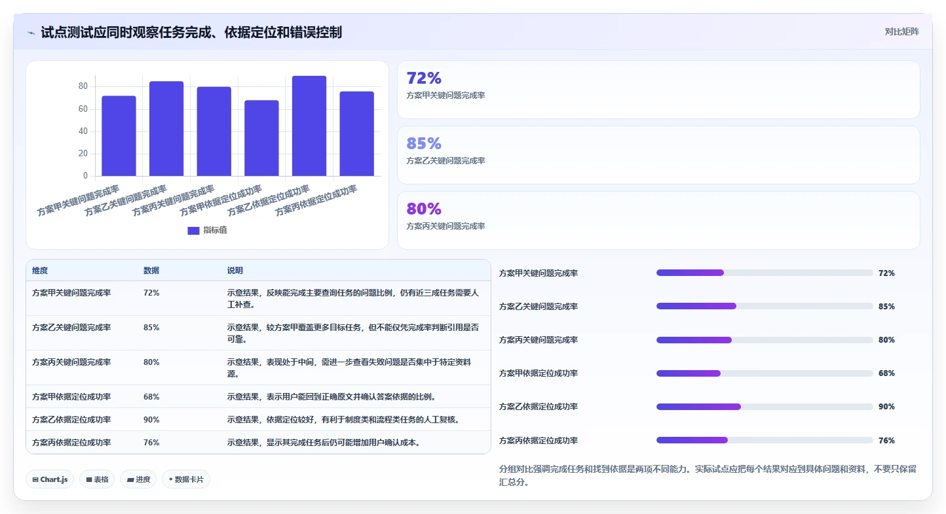Click the chart bar for 方案乙关键问题完成率

coord(166,129)
